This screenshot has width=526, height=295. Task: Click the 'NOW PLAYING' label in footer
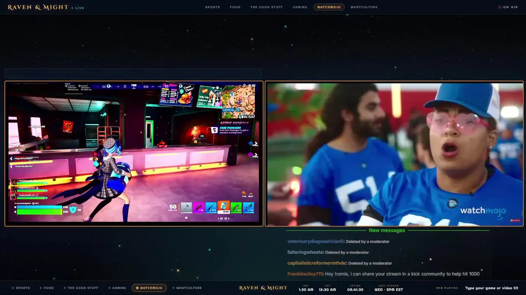coord(447,288)
